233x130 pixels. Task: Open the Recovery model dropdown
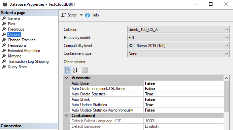pos(178,38)
